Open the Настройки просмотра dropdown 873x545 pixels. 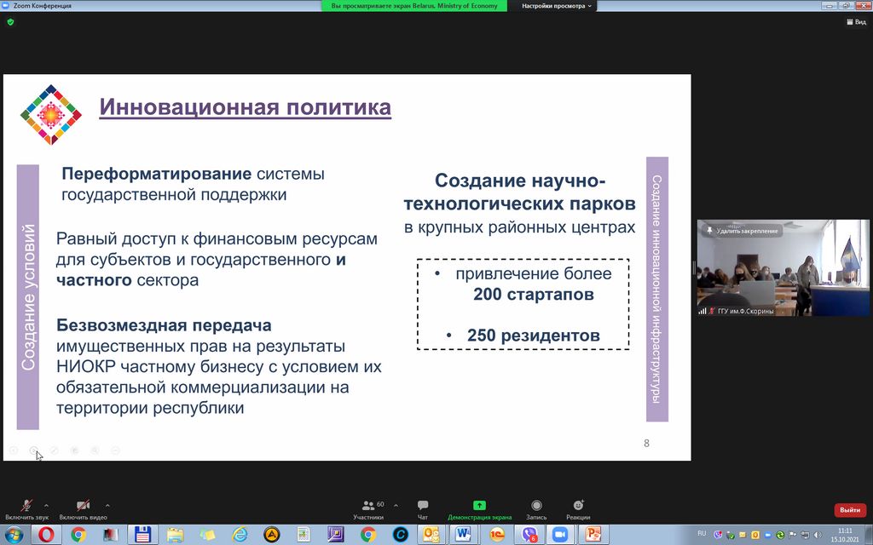[x=556, y=5]
